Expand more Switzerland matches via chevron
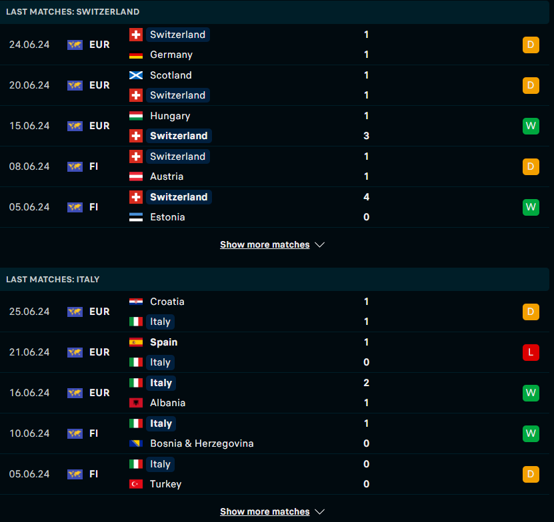The image size is (554, 522). (x=319, y=244)
